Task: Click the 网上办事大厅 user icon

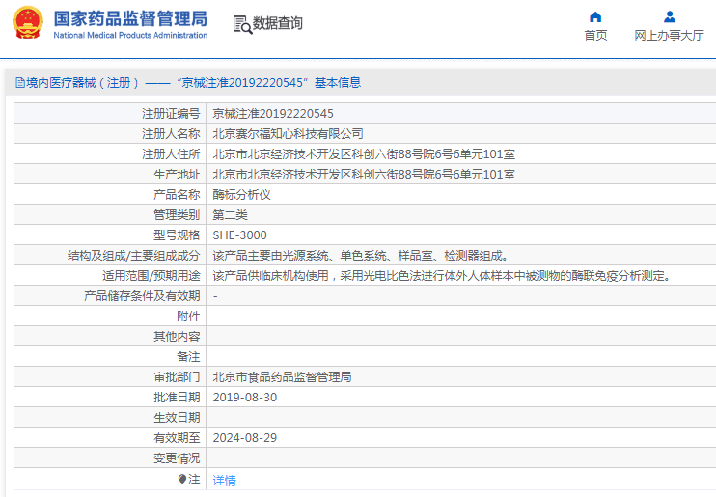Action: coord(669,16)
